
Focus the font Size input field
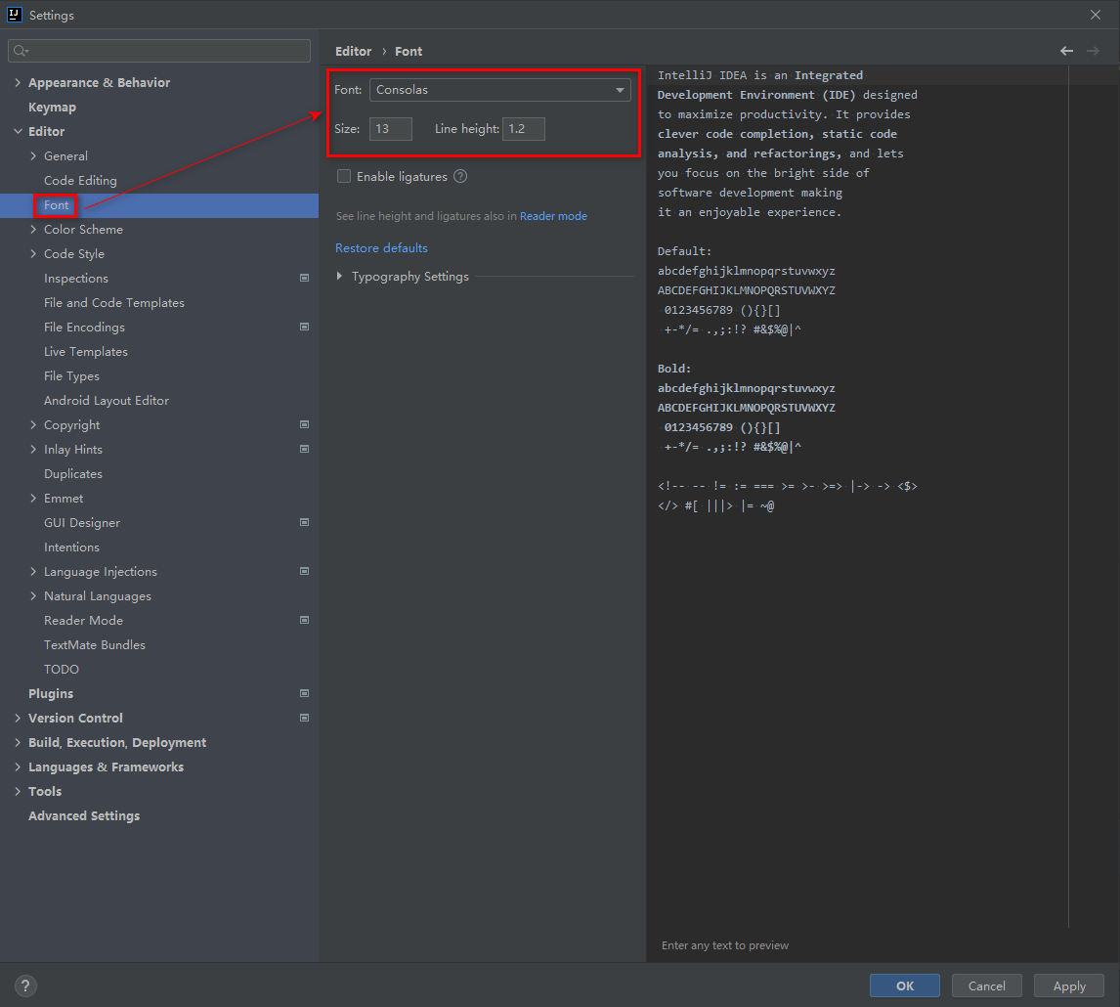391,129
